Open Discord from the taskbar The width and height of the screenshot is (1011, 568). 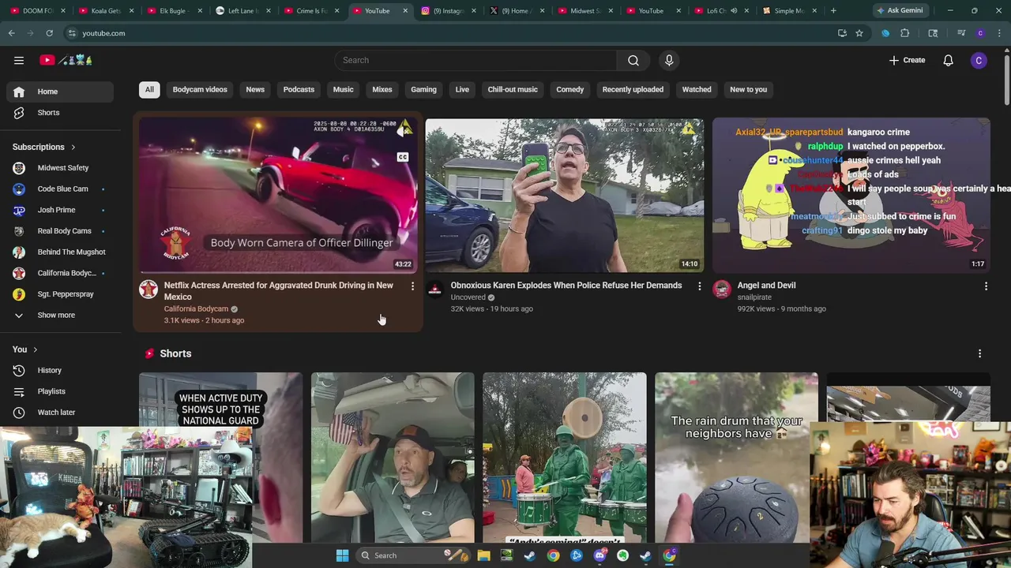[x=599, y=555]
